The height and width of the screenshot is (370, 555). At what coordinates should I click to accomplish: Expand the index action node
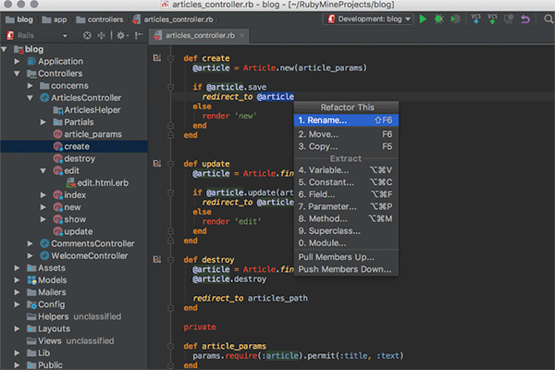point(43,195)
